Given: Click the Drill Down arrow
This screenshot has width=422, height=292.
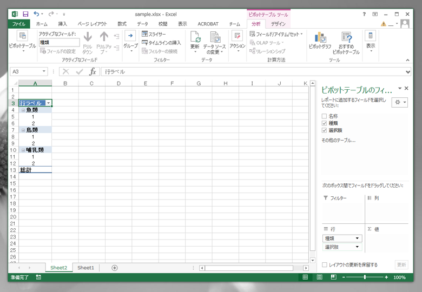Looking at the screenshot, I should coord(88,43).
